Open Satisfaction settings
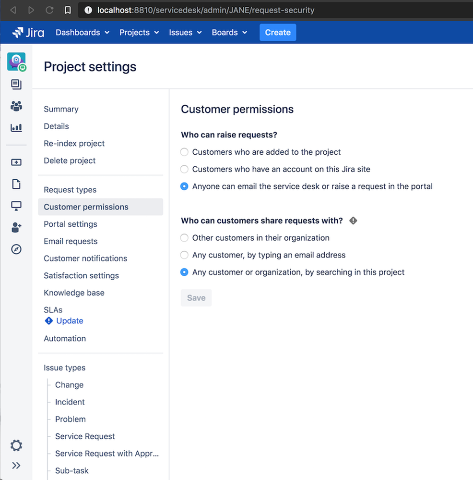The height and width of the screenshot is (480, 473). point(81,275)
